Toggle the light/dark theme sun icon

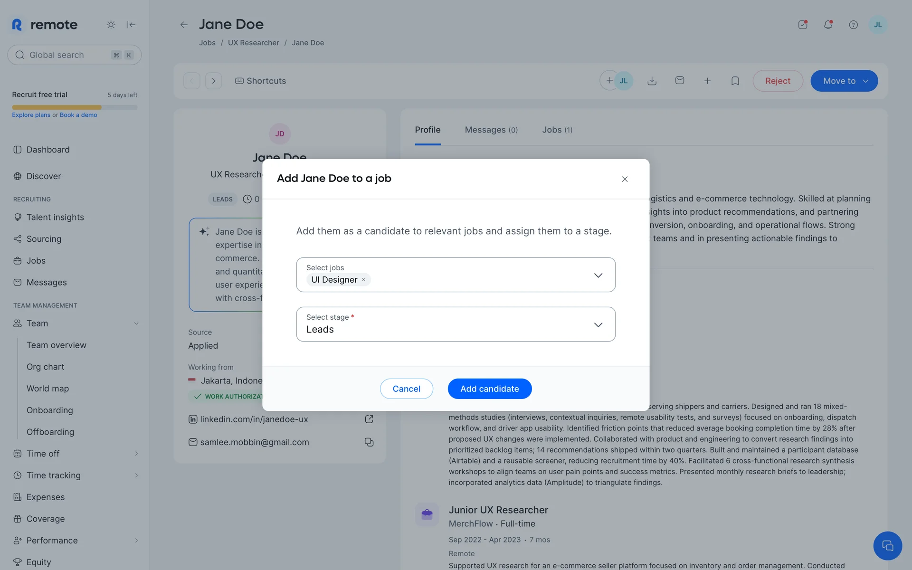[111, 25]
